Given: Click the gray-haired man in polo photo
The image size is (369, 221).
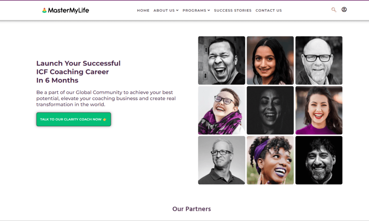Looking at the screenshot, I should point(221,160).
